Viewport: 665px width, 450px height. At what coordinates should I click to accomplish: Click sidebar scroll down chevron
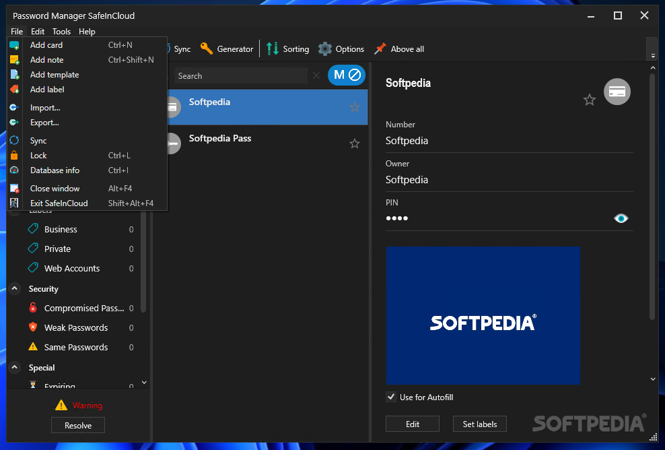click(x=144, y=383)
